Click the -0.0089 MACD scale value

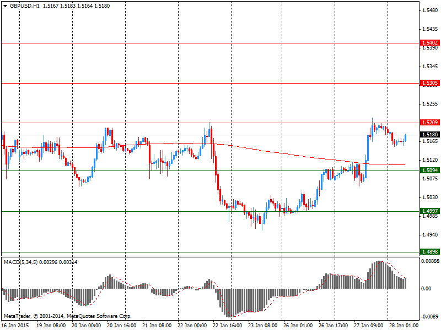pos(430,317)
